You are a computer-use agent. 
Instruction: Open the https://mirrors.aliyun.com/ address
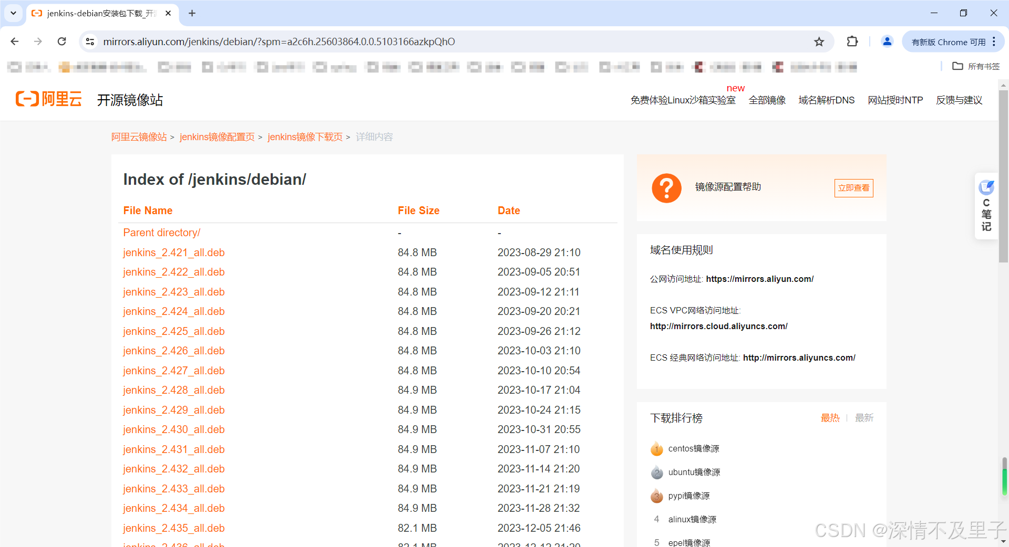coord(759,279)
